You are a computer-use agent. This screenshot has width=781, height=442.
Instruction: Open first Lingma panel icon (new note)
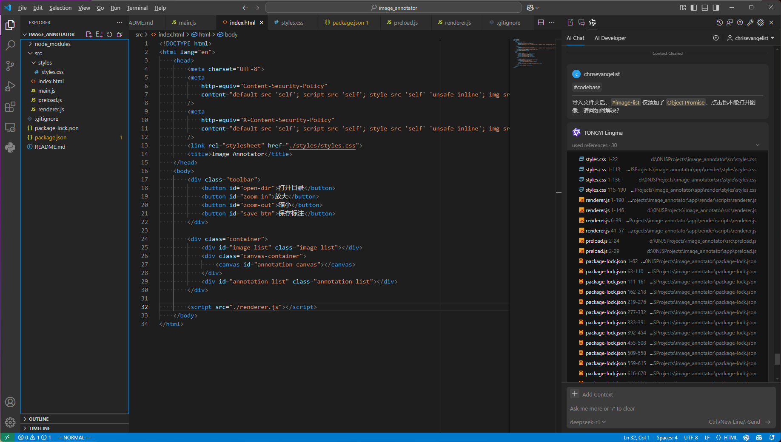click(570, 23)
